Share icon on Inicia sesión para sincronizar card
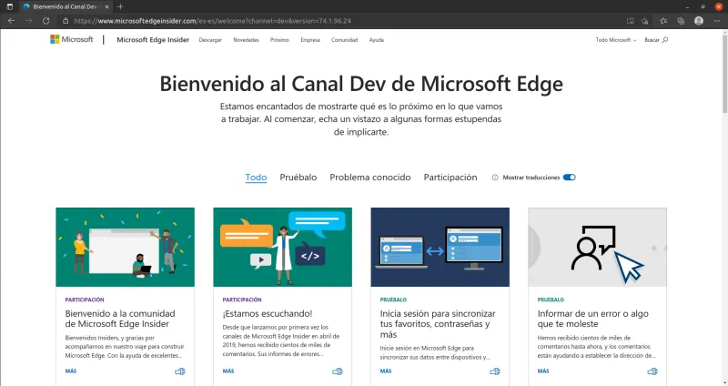Viewport: 728px width, 386px height. [x=495, y=371]
